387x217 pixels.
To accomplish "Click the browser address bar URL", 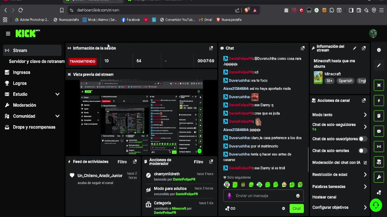I will coord(98,10).
